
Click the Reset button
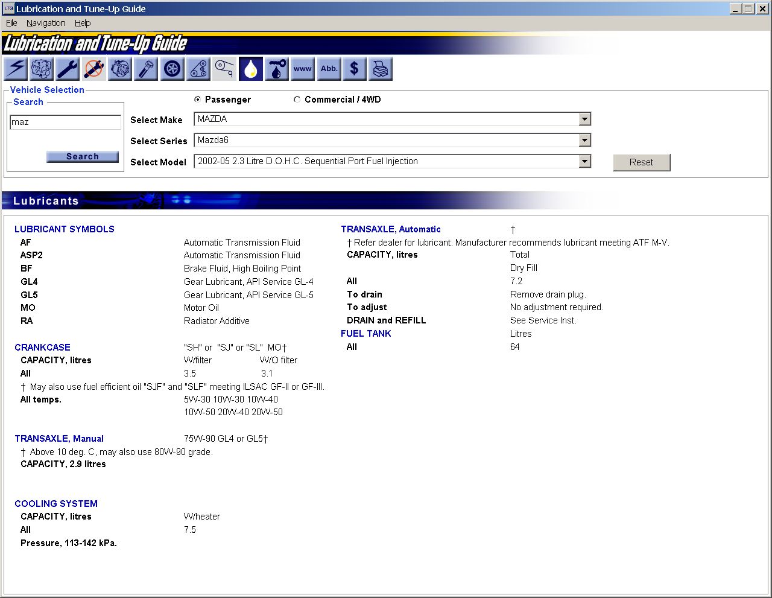641,162
